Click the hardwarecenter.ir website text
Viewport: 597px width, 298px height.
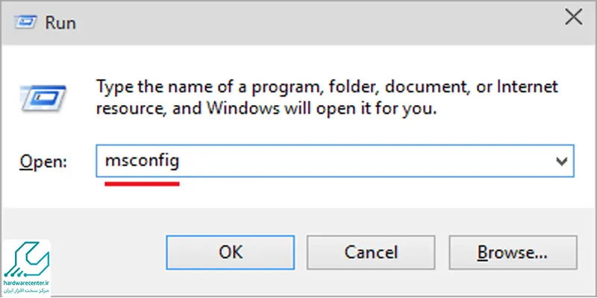[x=26, y=283]
